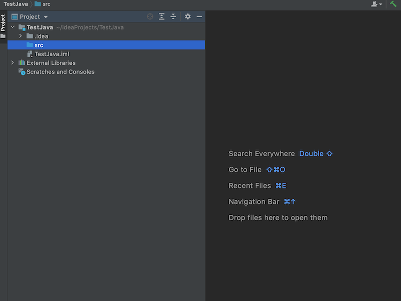Click the Navigation Bar hint text
The width and height of the screenshot is (401, 301).
coord(254,201)
